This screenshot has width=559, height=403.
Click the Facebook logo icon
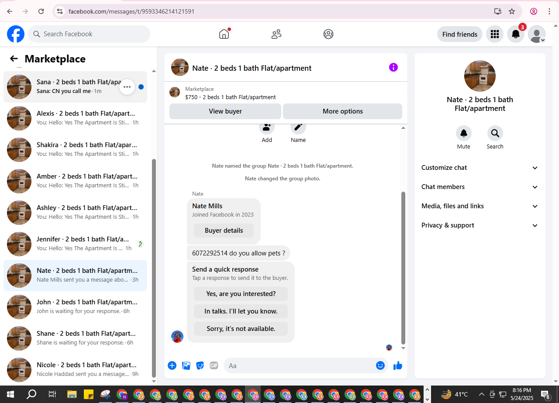pyautogui.click(x=16, y=34)
